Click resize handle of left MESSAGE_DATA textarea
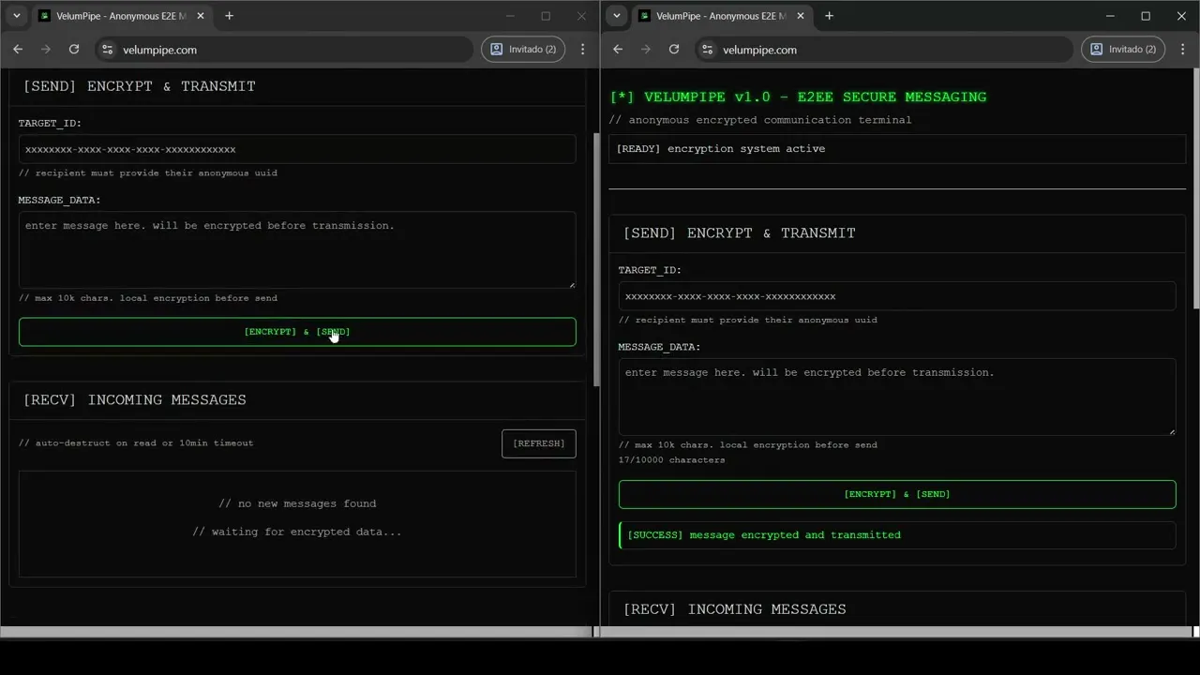This screenshot has height=675, width=1200. point(571,283)
